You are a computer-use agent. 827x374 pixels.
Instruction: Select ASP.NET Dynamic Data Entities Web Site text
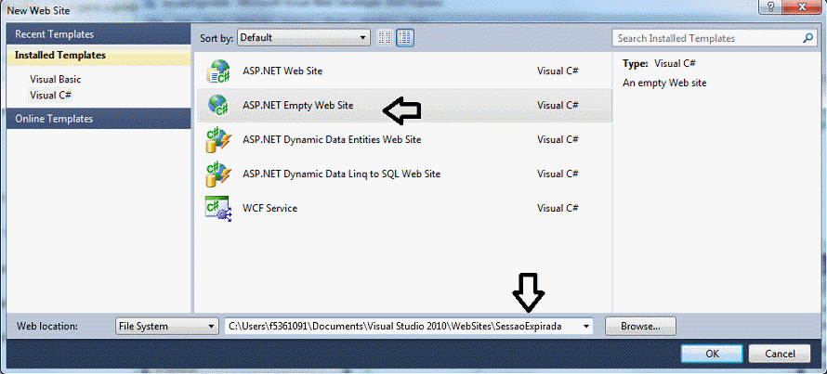click(x=331, y=140)
